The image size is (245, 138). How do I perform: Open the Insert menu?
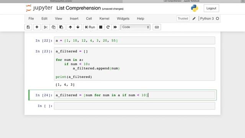pyautogui.click(x=74, y=18)
